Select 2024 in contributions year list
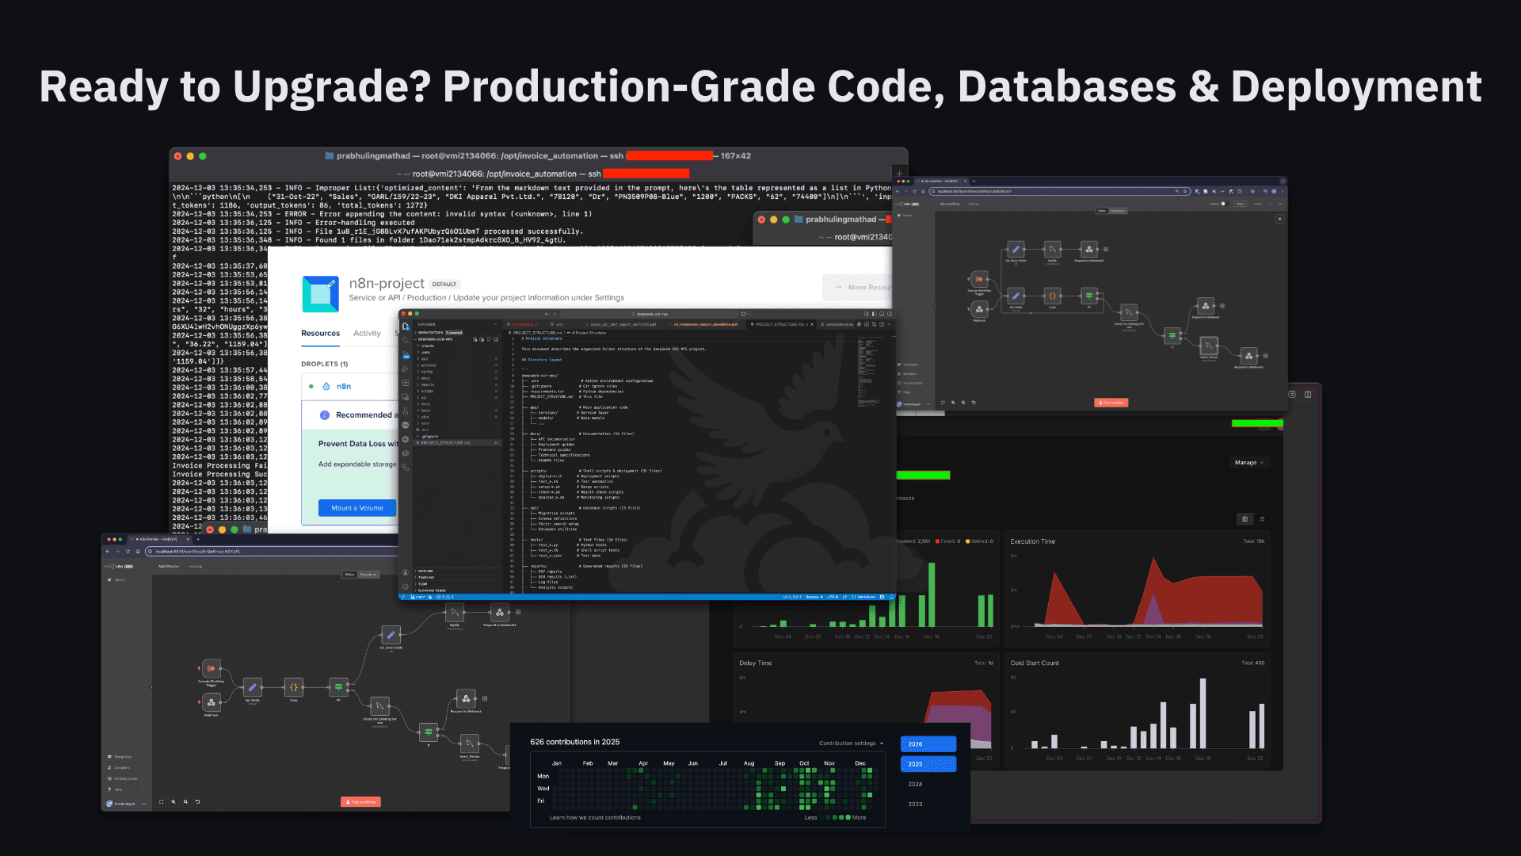 915,784
